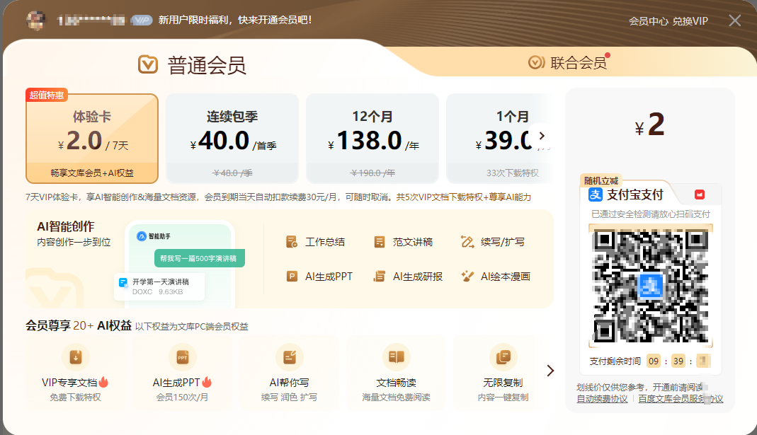Click 共5次VIP文档下载特权+尊享AI能力 highlighted text
757x435 pixels.
[x=463, y=197]
